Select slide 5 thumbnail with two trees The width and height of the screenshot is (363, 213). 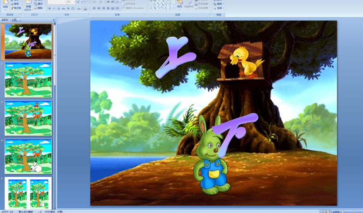28,193
